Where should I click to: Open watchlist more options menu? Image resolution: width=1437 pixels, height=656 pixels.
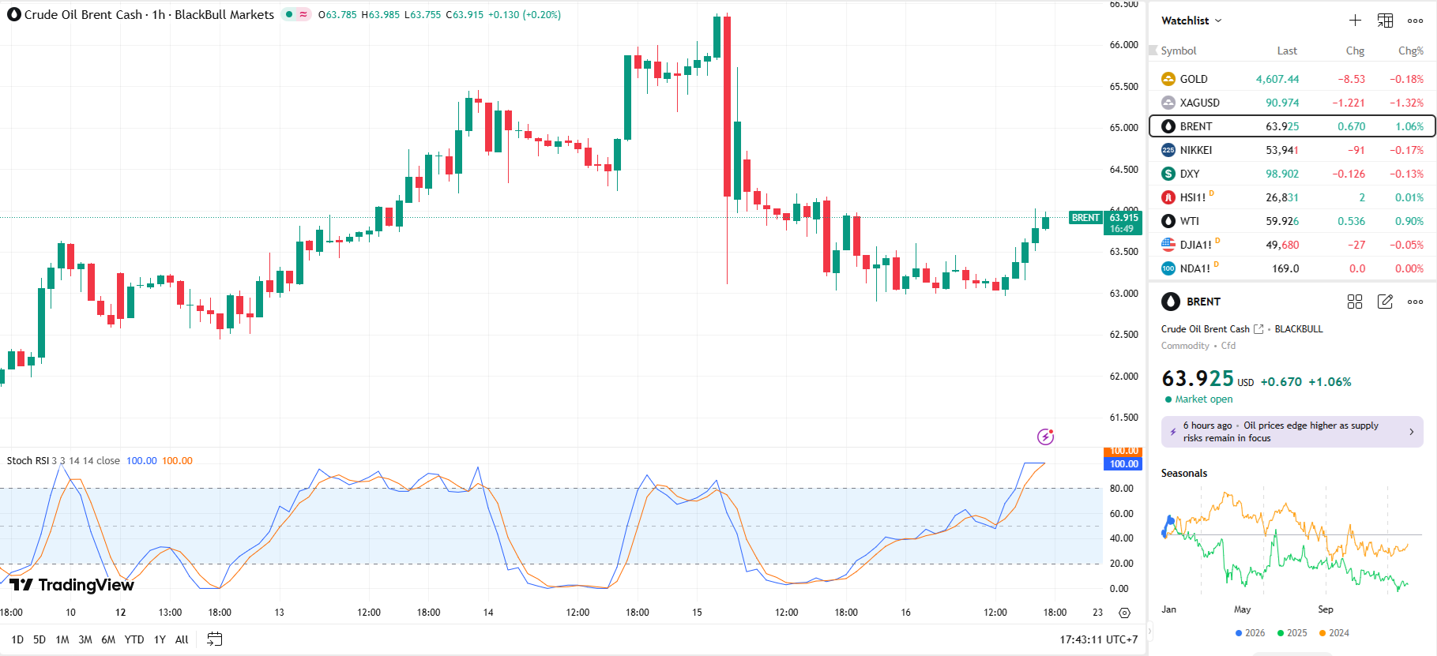point(1415,21)
